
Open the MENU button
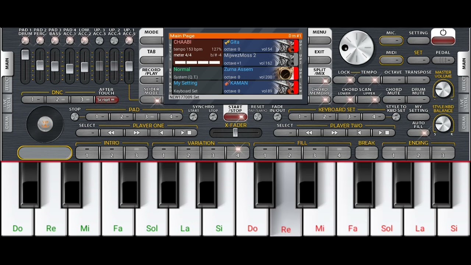click(x=319, y=40)
